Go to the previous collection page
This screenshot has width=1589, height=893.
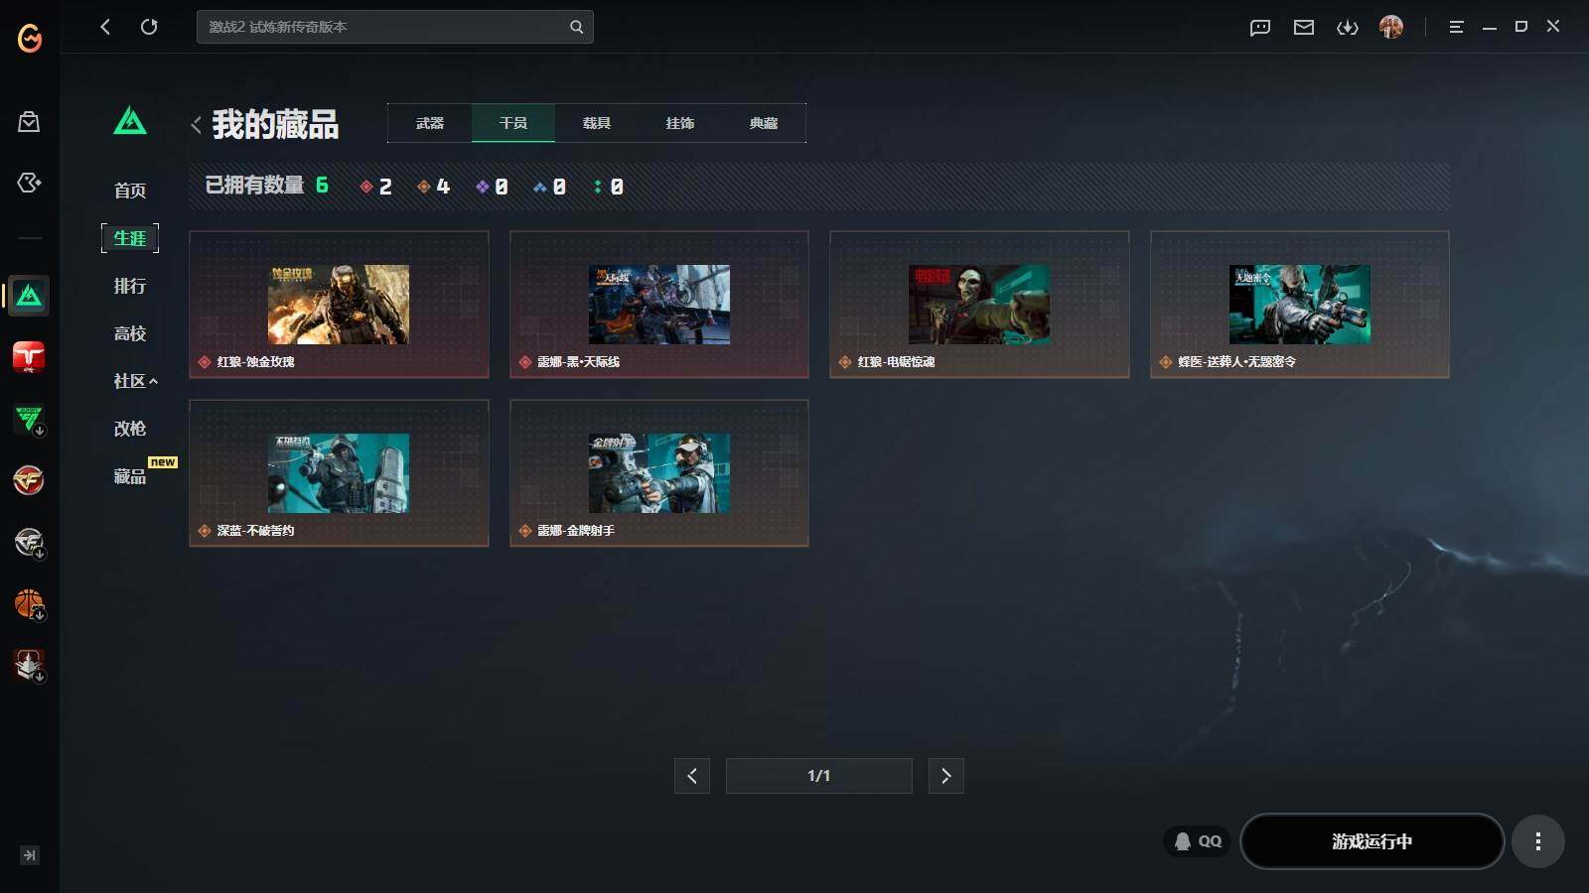(692, 776)
